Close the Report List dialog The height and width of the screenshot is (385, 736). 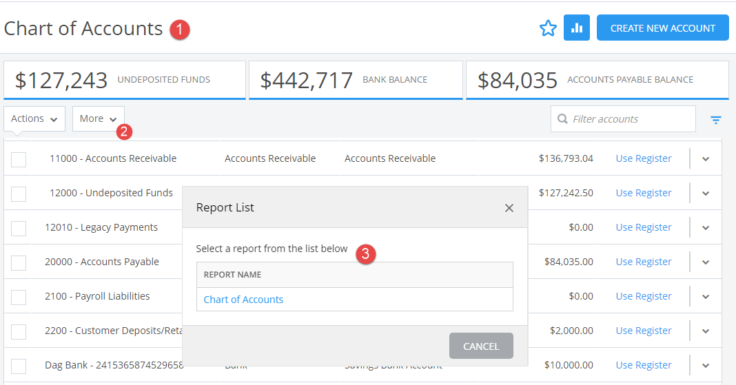coord(509,208)
